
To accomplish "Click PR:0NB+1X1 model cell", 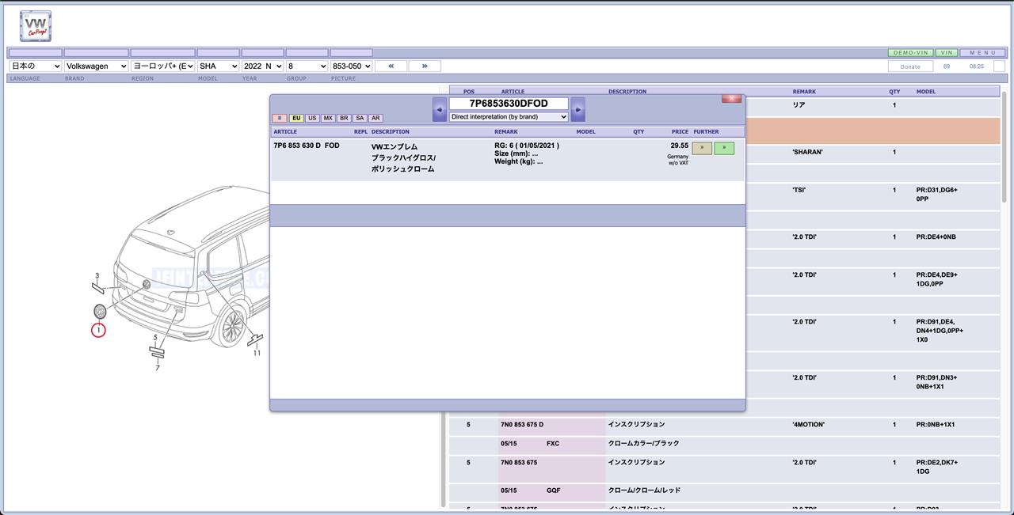I will (936, 425).
